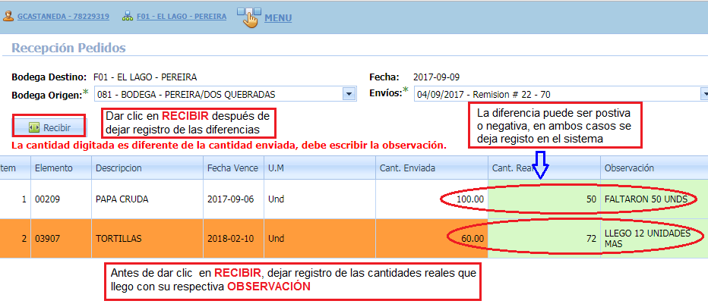Click the Recepción Pedidos page title
708x304 pixels.
(68, 48)
